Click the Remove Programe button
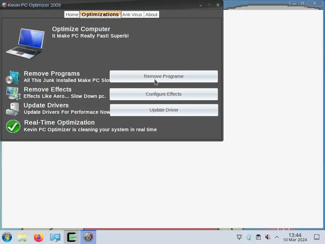This screenshot has height=244, width=325. [164, 76]
